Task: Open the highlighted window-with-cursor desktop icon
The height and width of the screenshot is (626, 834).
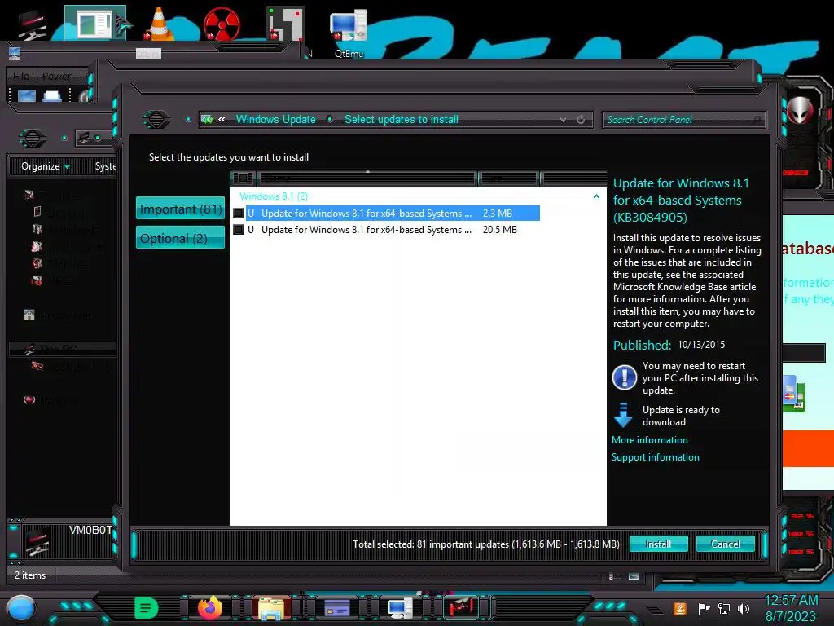Action: coord(96,23)
